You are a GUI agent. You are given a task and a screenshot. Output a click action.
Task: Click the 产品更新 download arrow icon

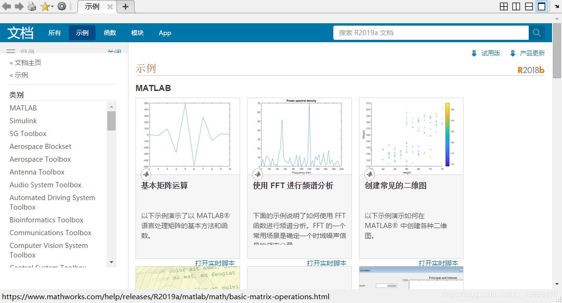pos(513,53)
